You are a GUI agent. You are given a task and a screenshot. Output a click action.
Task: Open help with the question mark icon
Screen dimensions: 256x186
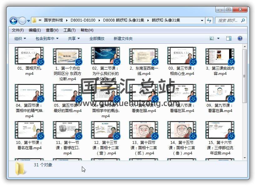click(x=240, y=38)
